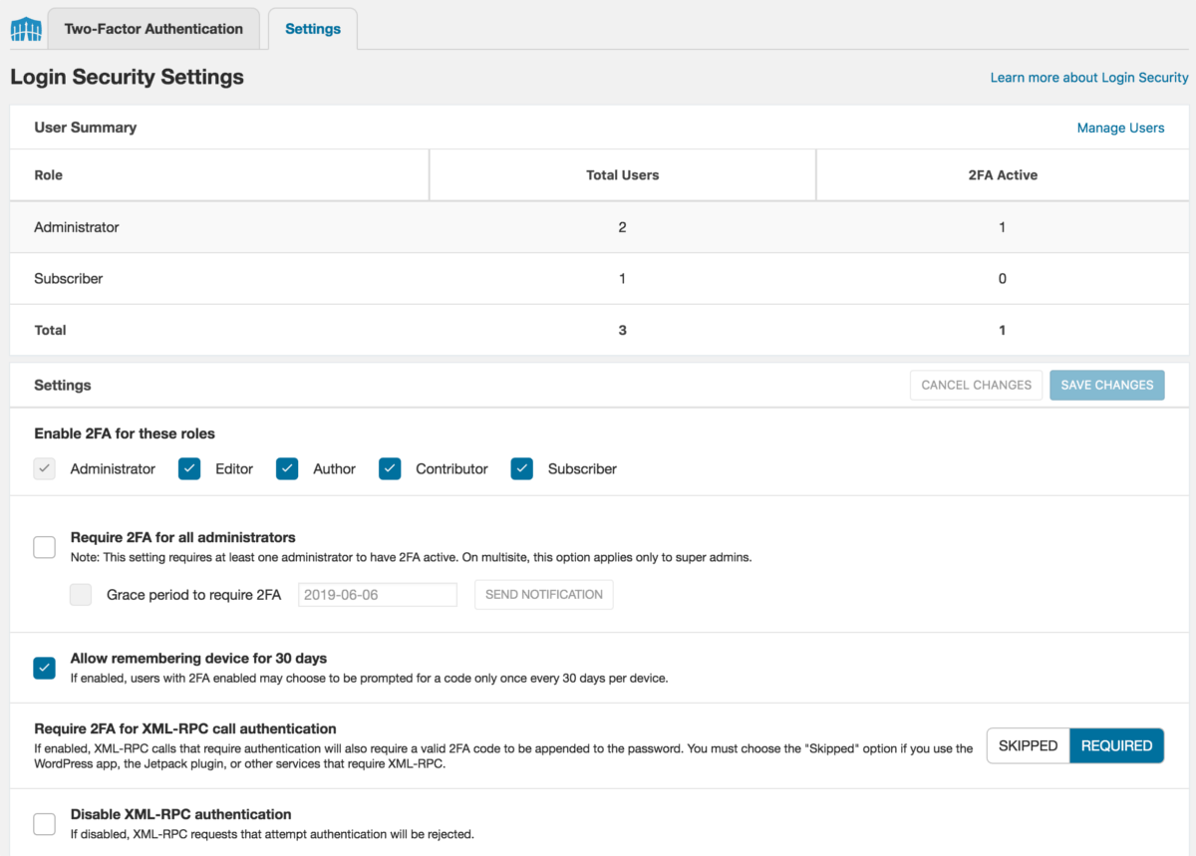Click the SEND NOTIFICATION button
Viewport: 1196px width, 856px height.
[x=543, y=594]
